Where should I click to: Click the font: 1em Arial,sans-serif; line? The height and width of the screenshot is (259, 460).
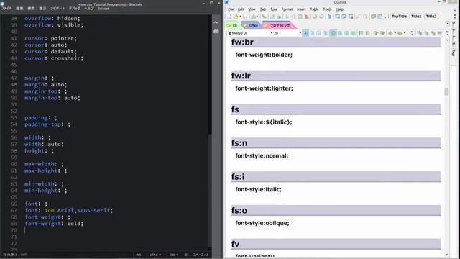pos(69,210)
